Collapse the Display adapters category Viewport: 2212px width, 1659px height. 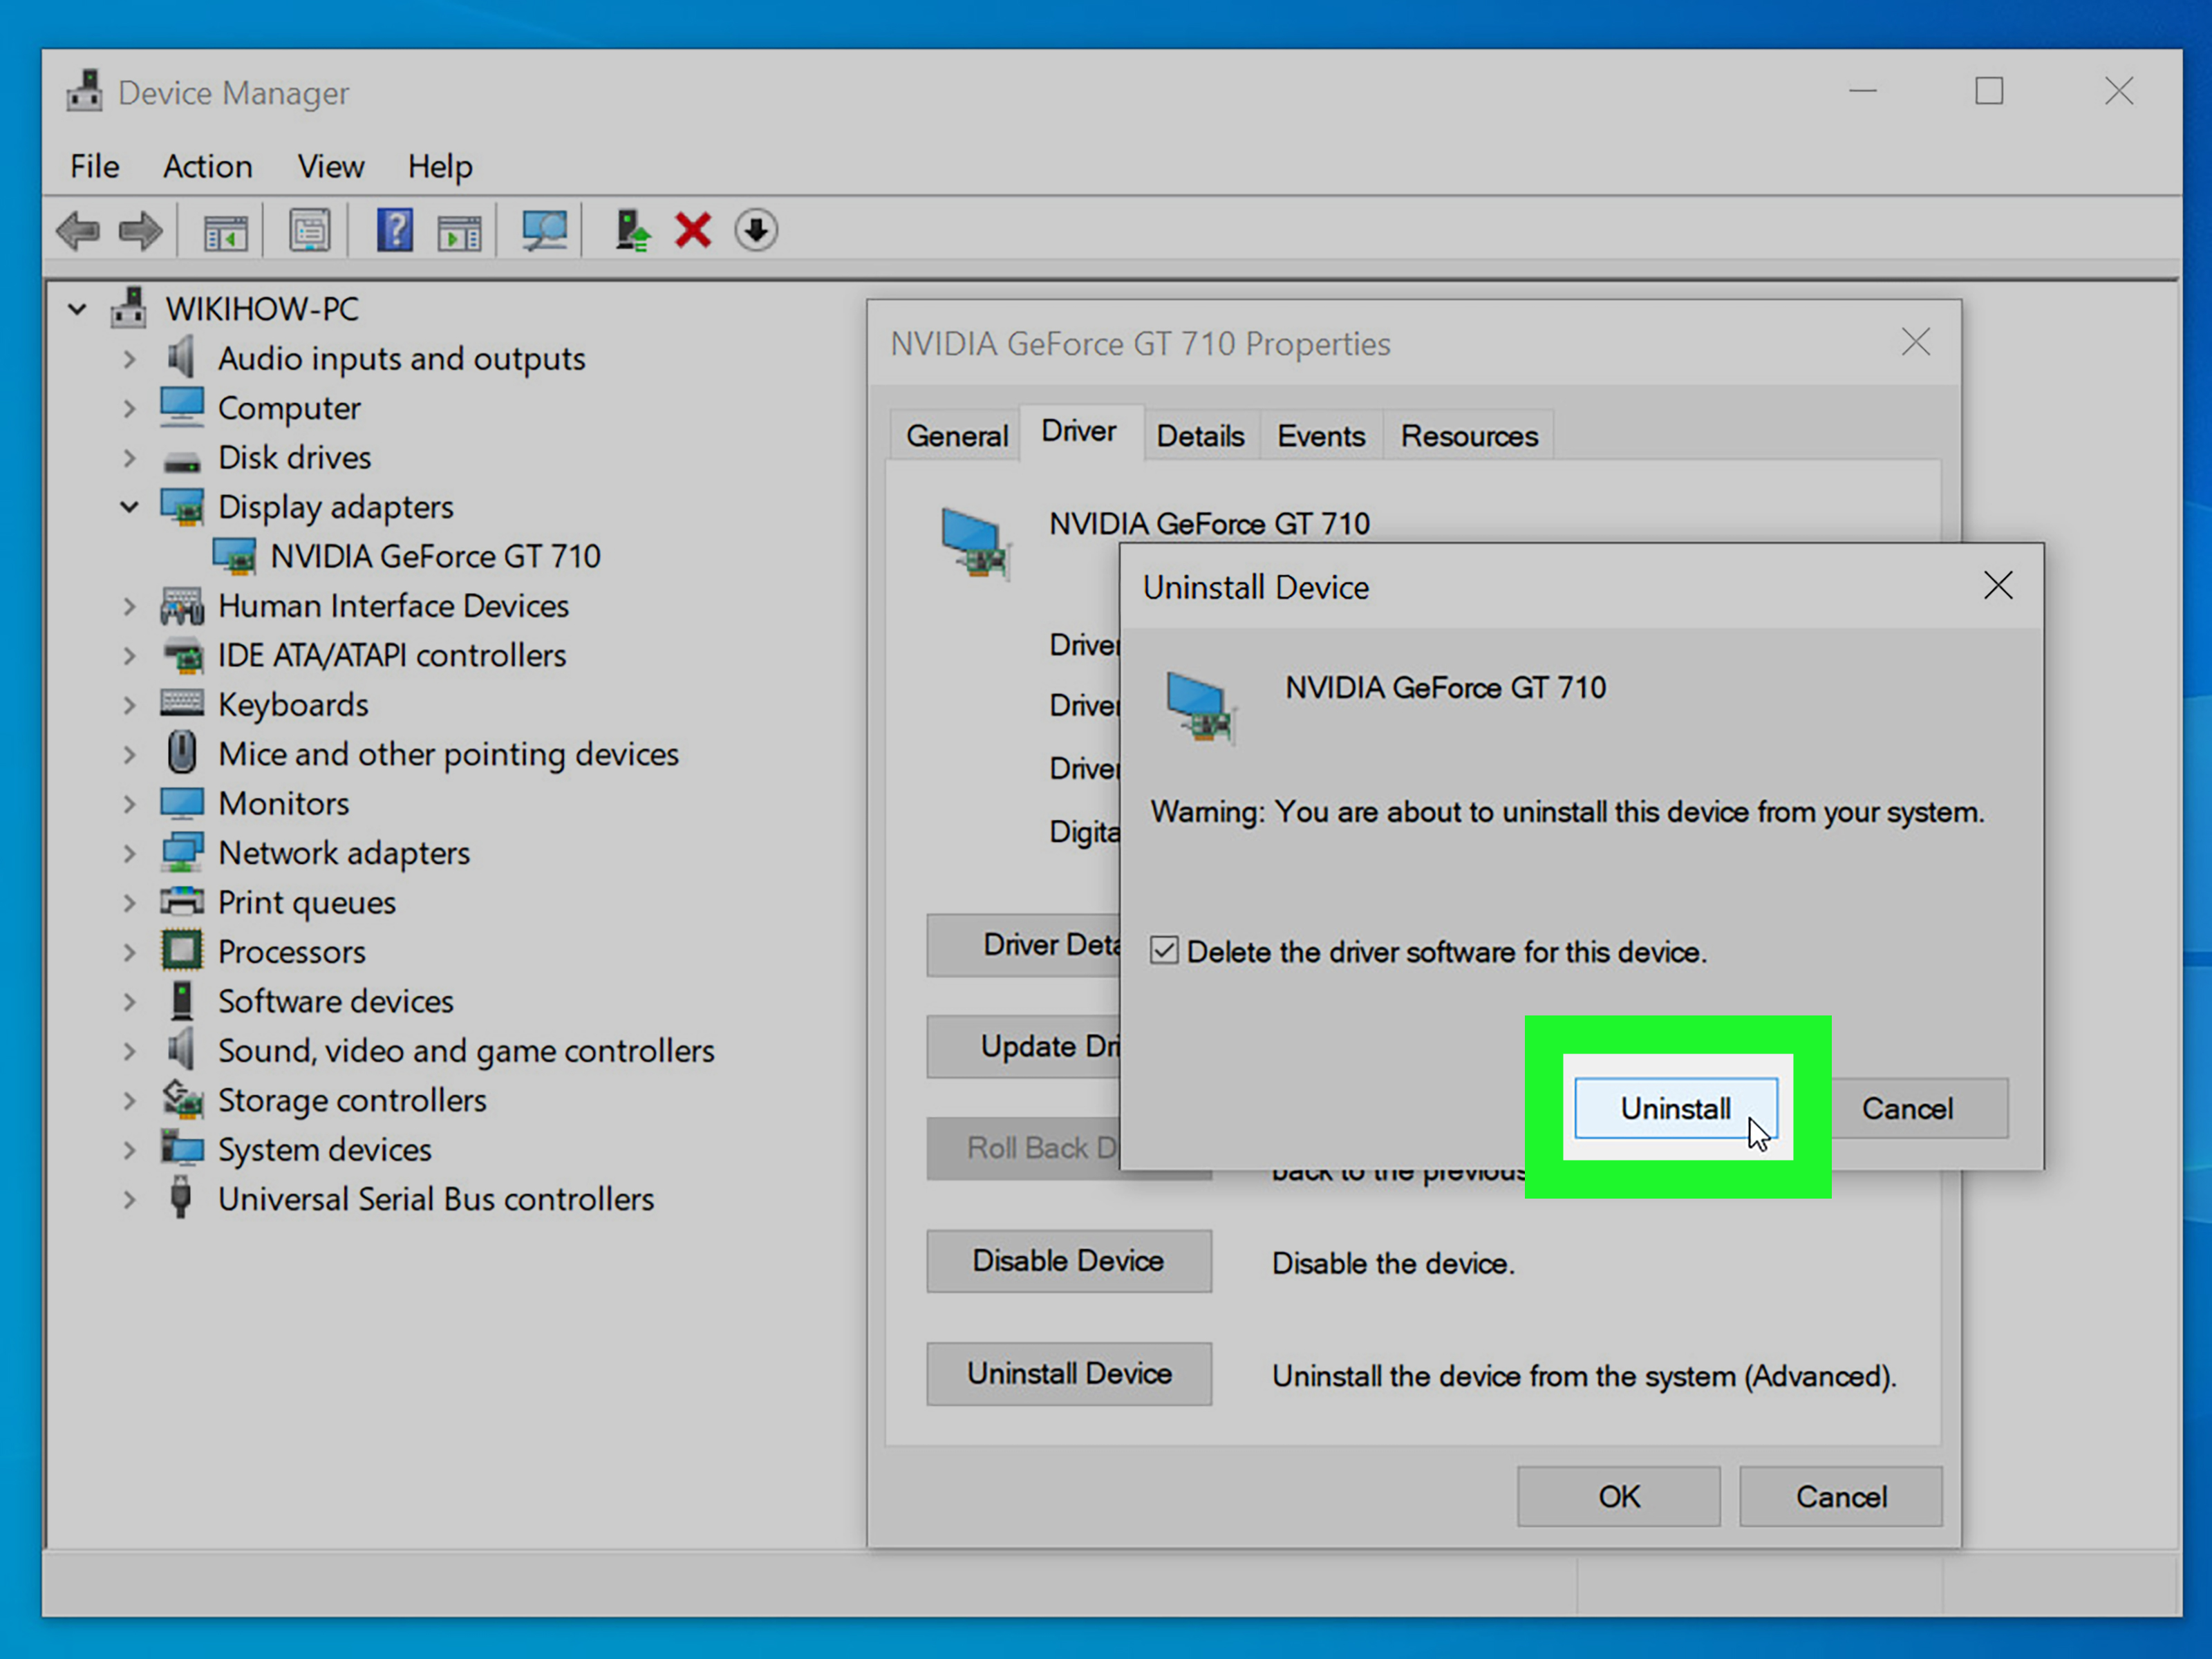click(130, 507)
